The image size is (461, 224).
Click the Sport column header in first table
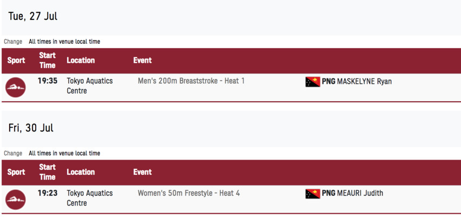point(16,61)
